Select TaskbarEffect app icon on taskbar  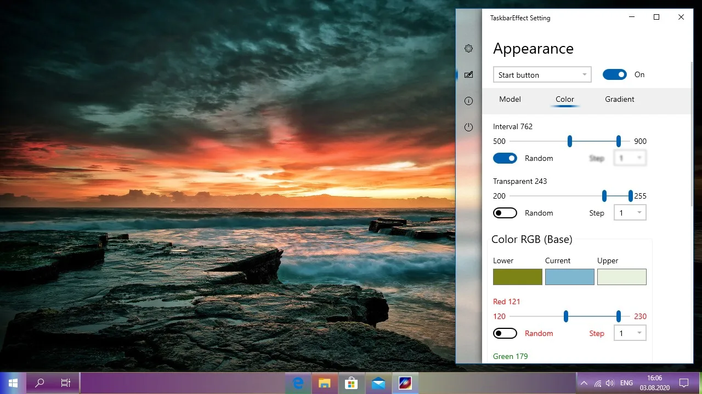pyautogui.click(x=405, y=383)
